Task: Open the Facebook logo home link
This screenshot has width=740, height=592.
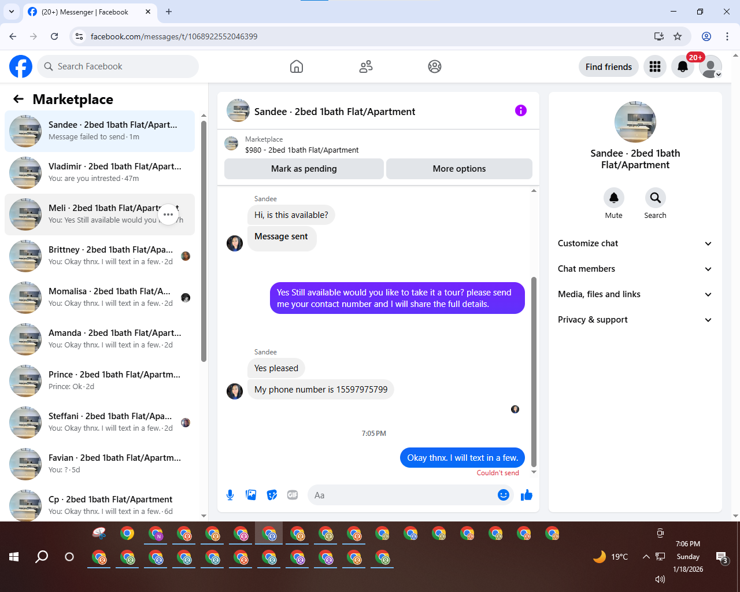Action: click(x=21, y=66)
